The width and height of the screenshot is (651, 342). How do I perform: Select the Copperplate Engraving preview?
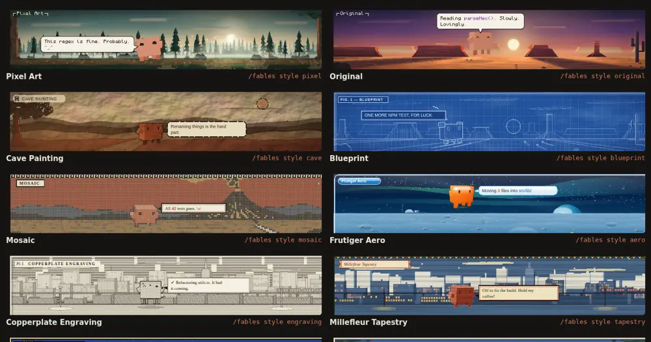coord(165,285)
